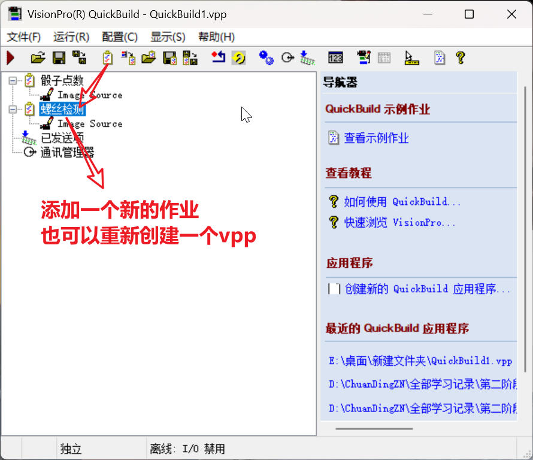The image size is (533, 460).
Task: Open the 运行(R) menu
Action: (71, 37)
